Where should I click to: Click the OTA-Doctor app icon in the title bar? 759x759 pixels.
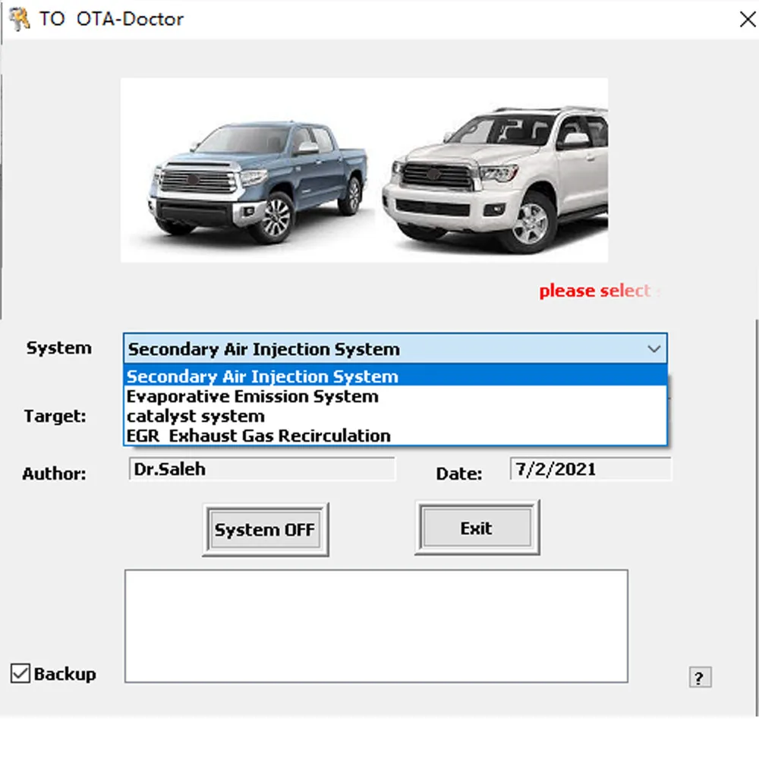click(x=20, y=20)
